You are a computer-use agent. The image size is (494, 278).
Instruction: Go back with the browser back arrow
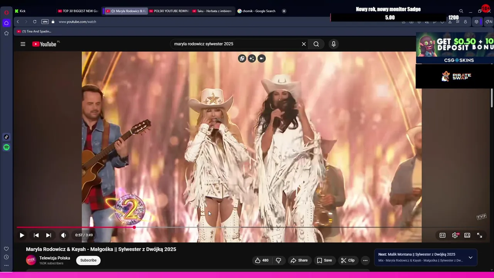click(x=18, y=22)
